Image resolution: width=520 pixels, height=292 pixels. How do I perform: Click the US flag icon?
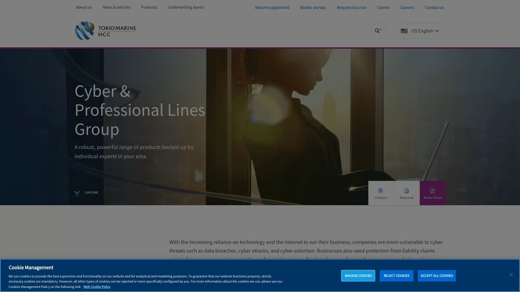pos(404,31)
